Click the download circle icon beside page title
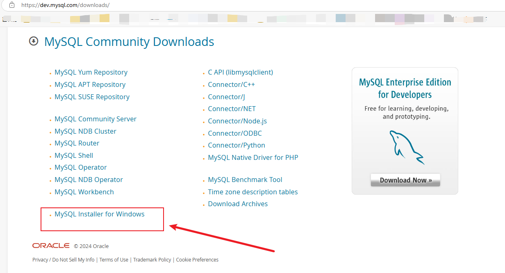The width and height of the screenshot is (505, 273). point(34,41)
